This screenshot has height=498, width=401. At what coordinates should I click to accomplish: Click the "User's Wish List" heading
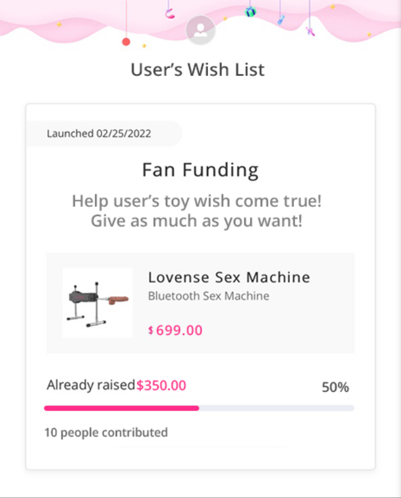point(197,70)
